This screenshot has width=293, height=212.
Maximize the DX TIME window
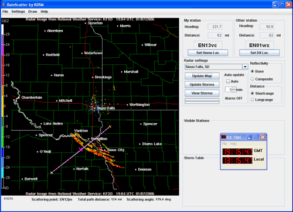coord(256,137)
